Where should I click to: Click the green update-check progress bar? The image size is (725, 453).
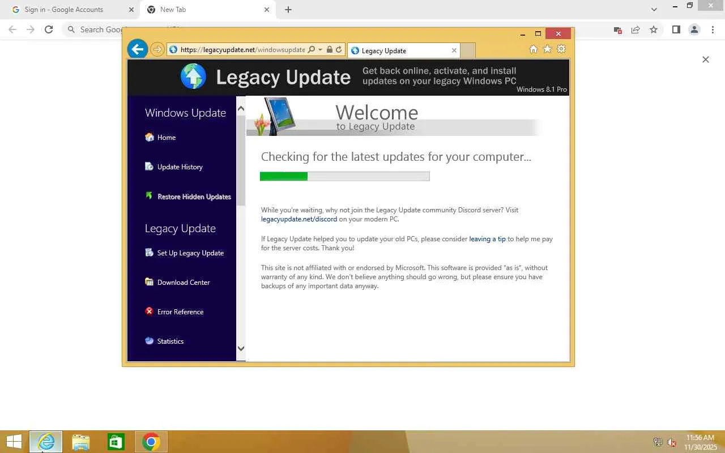(345, 176)
